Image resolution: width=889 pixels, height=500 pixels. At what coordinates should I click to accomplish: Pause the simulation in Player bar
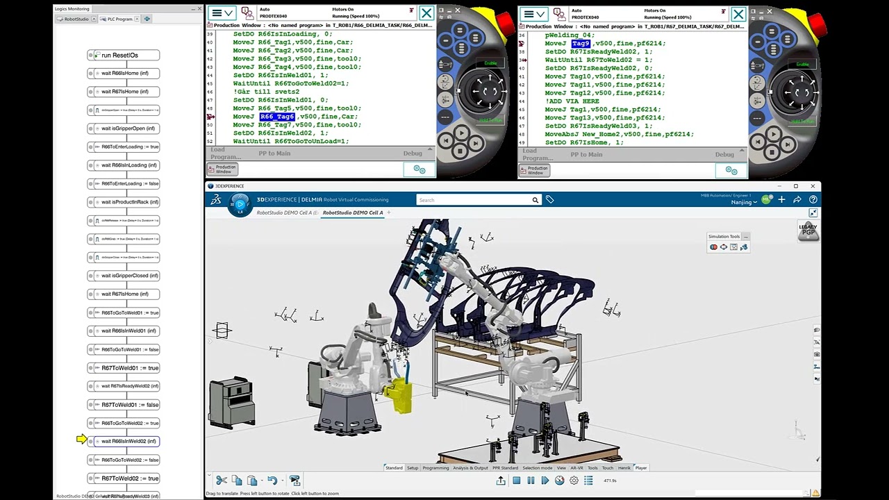coord(531,481)
